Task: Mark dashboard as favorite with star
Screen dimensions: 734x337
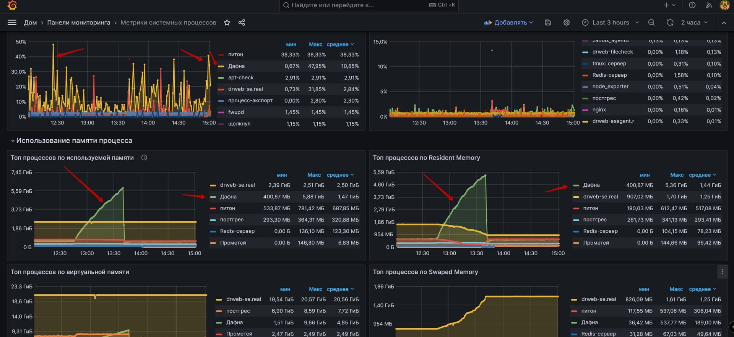Action: 227,23
